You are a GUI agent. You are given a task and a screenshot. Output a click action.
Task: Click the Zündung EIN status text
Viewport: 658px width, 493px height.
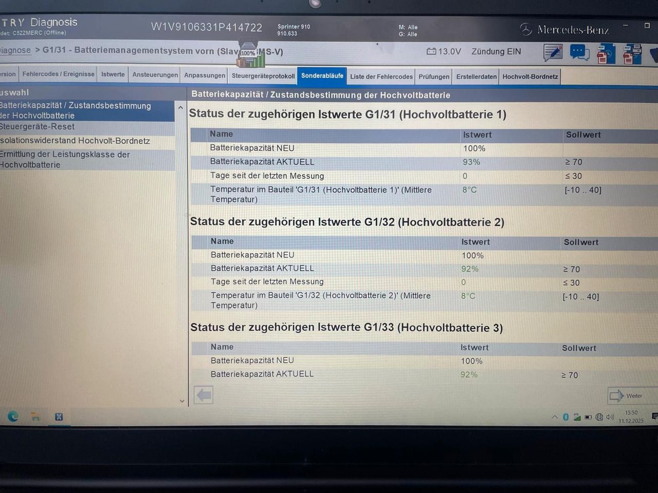[x=496, y=51]
